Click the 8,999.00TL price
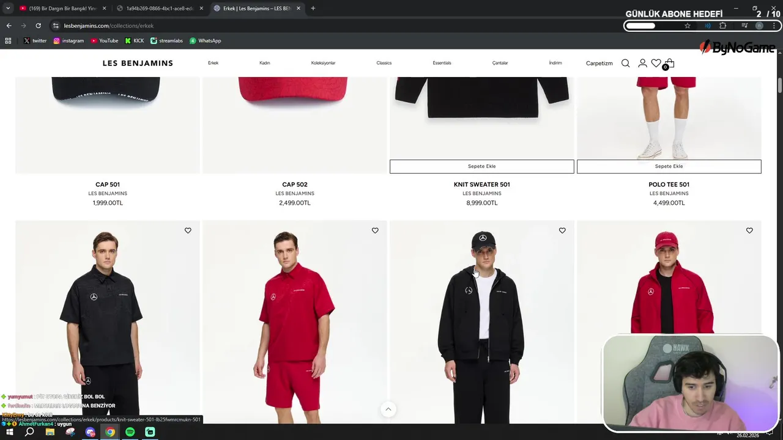The width and height of the screenshot is (783, 440). (482, 203)
